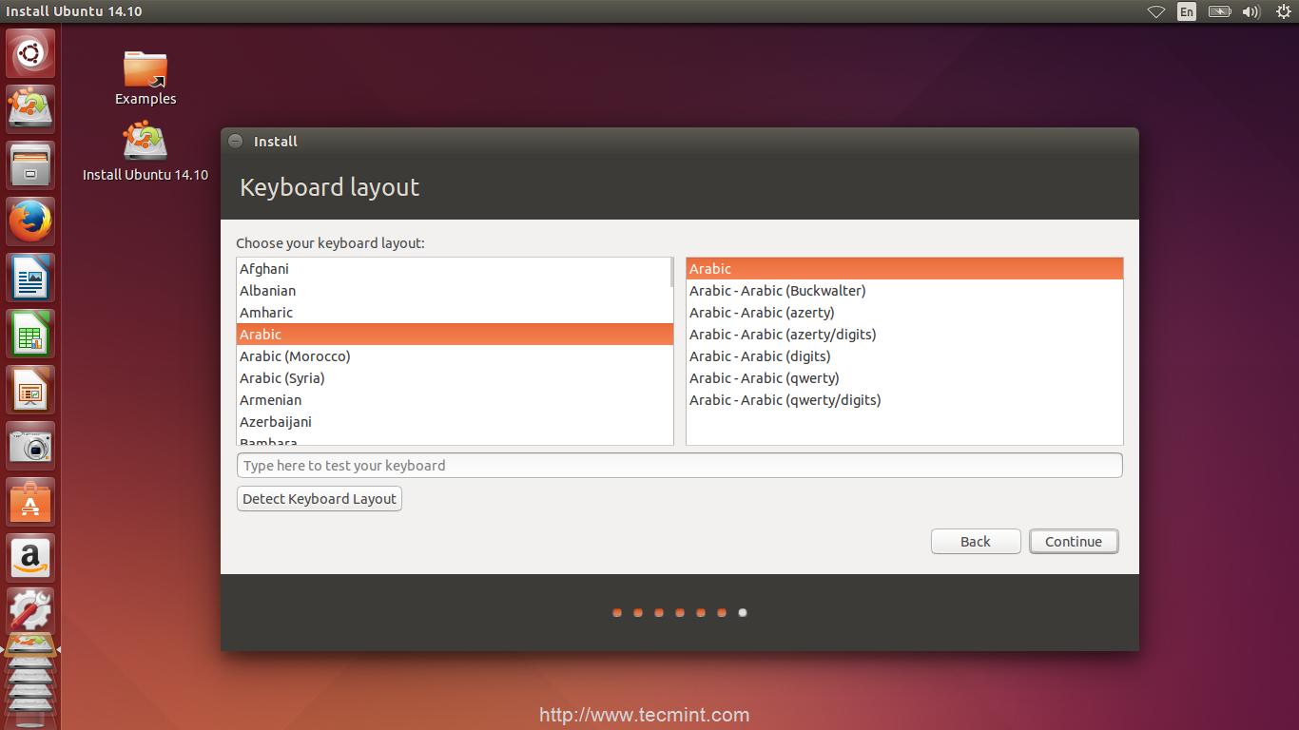Click the Install Ubuntu 14.10 desktop icon
The width and height of the screenshot is (1299, 730).
point(145,152)
